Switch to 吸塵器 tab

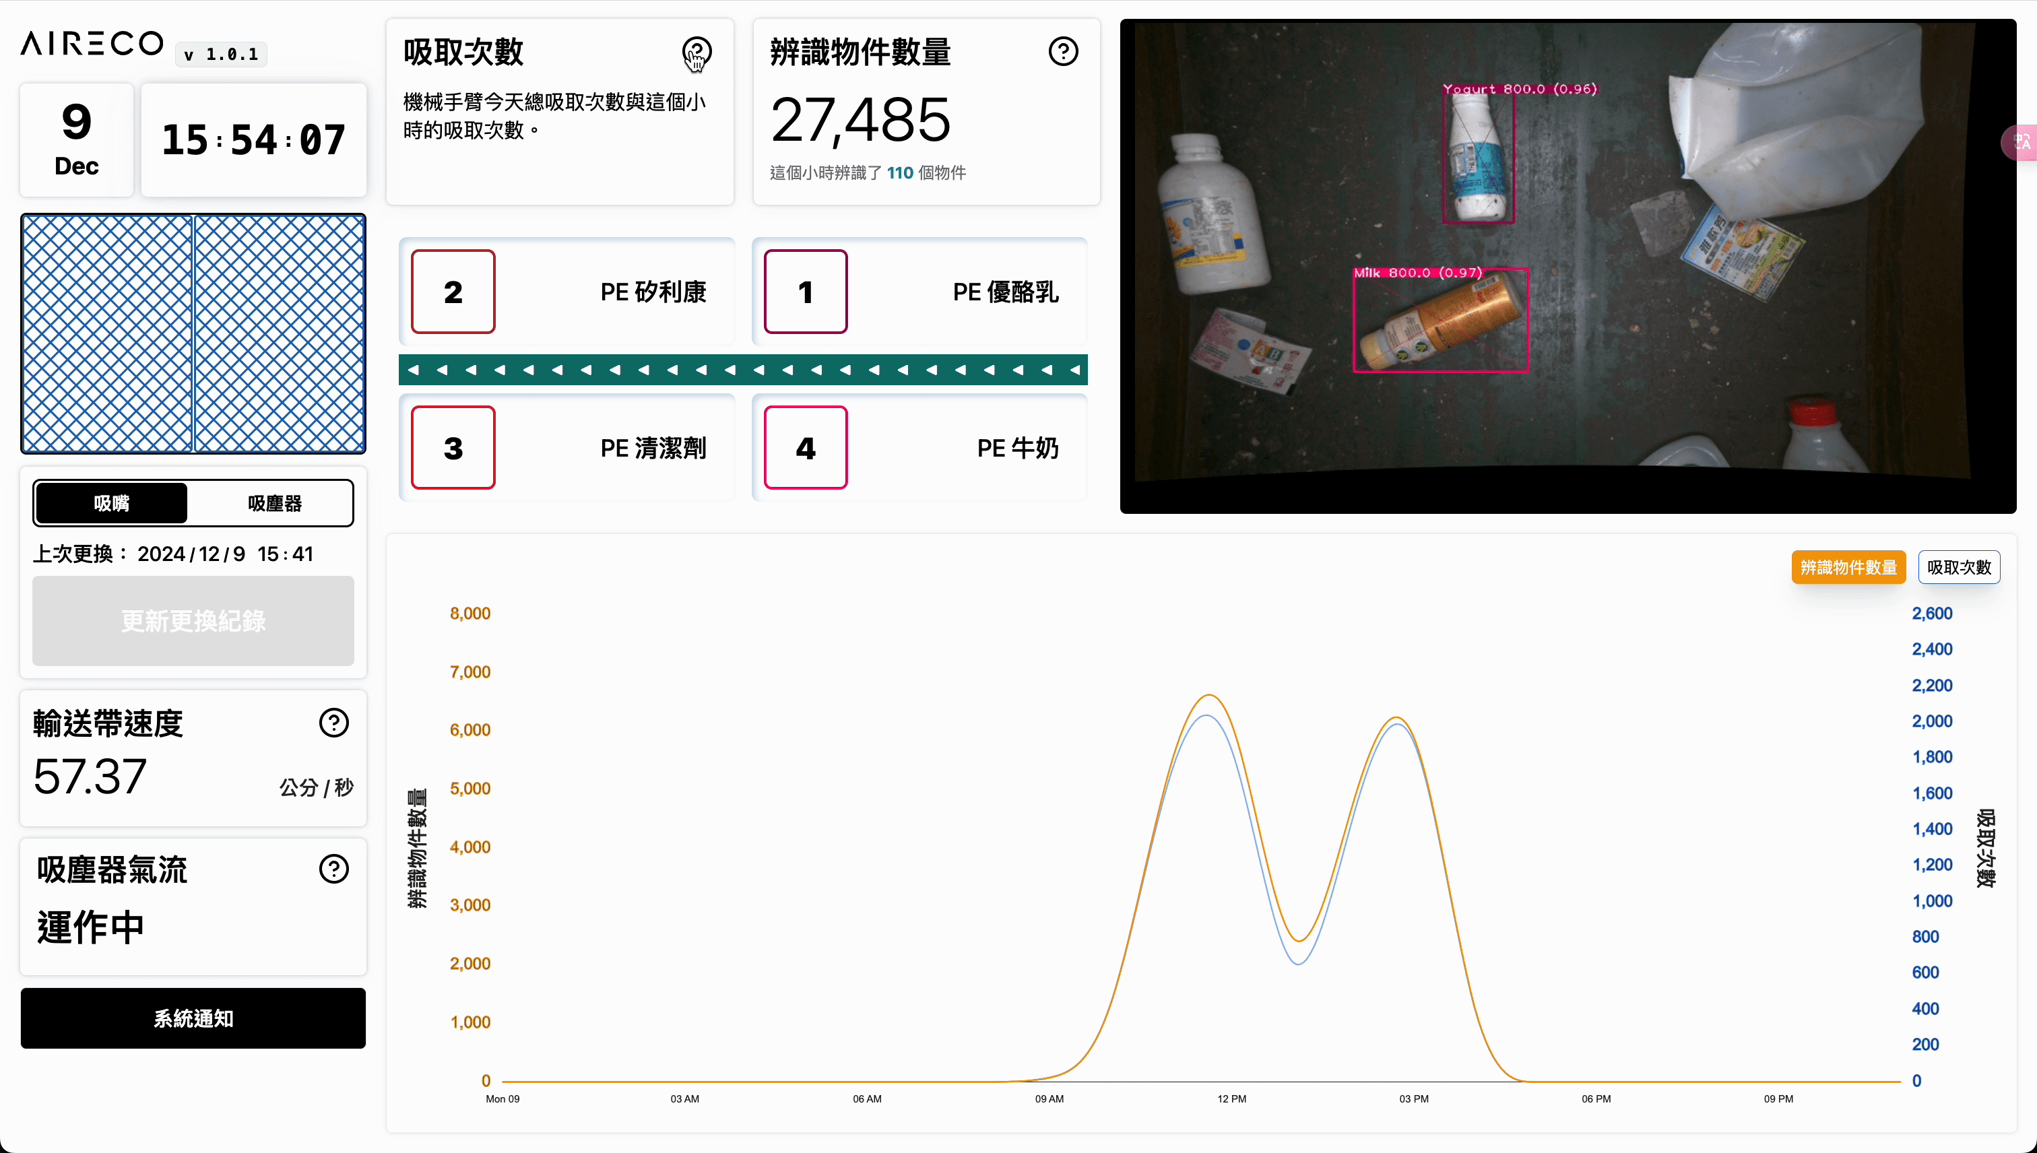274,503
